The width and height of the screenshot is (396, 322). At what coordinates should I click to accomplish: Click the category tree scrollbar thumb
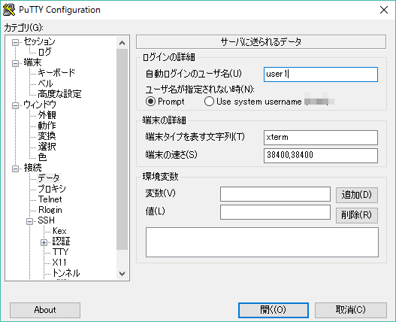pos(122,150)
